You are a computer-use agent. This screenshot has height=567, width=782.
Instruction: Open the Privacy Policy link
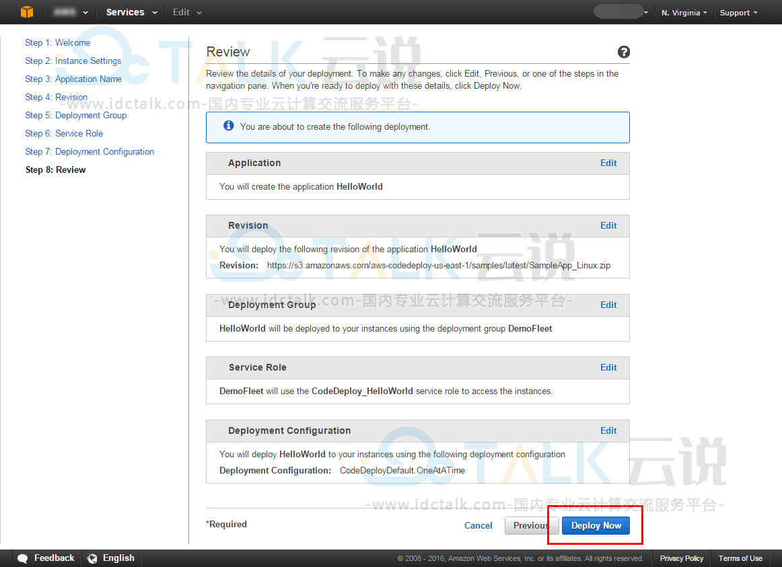pos(682,558)
